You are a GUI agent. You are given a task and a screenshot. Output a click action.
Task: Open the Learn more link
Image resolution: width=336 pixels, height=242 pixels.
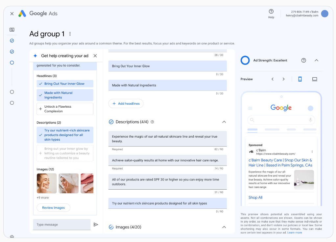(x=295, y=232)
